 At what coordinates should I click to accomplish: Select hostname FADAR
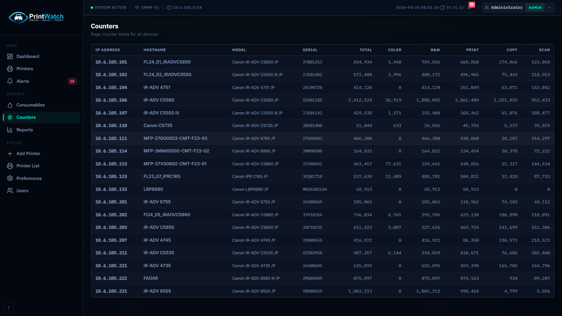(x=151, y=278)
